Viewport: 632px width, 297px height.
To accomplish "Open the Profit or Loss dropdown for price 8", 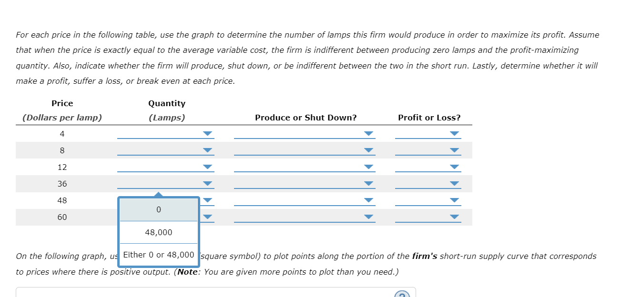I will point(428,150).
